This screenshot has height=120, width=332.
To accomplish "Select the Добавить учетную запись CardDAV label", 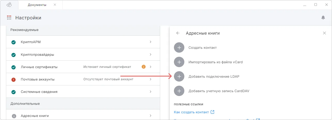I will click(219, 91).
